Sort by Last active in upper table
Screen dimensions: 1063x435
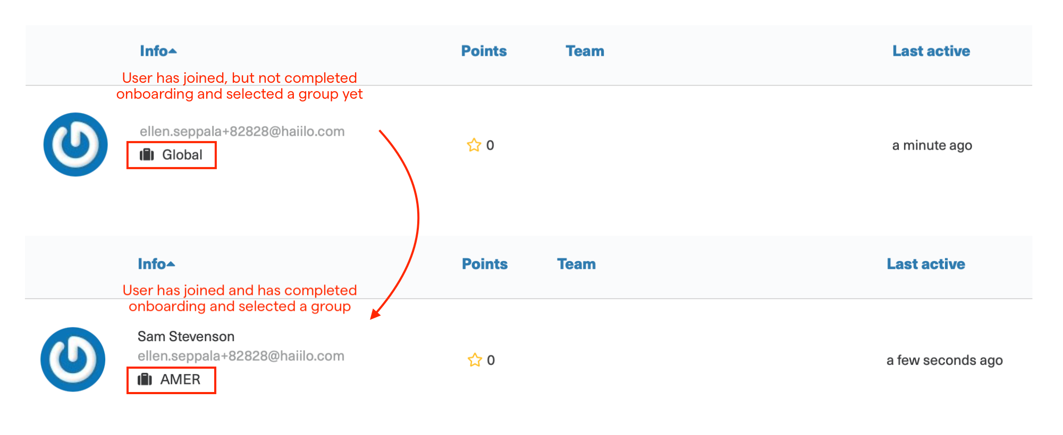931,51
